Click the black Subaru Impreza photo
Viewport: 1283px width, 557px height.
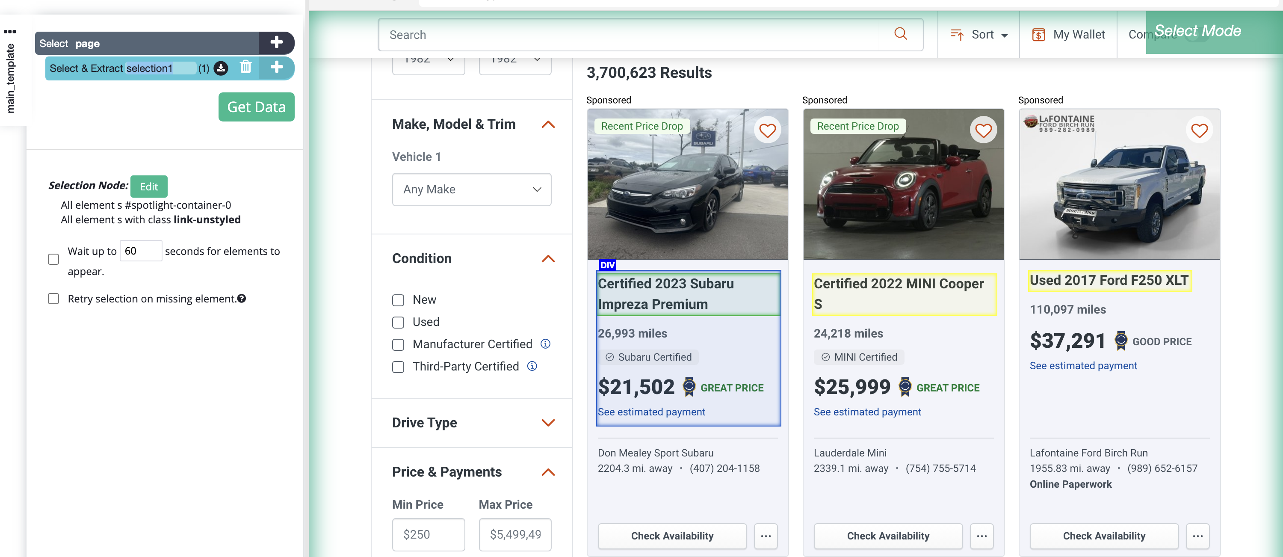(687, 184)
